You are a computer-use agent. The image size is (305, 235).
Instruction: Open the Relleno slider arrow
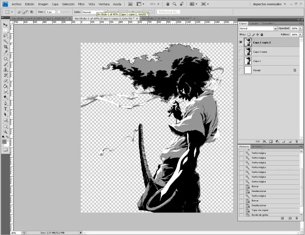click(300, 34)
